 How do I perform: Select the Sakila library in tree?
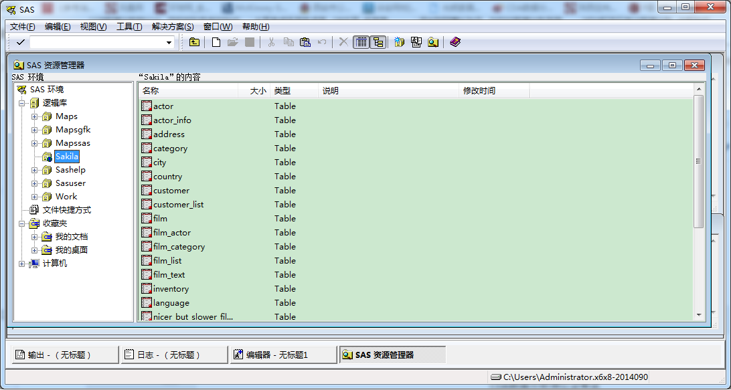(67, 157)
